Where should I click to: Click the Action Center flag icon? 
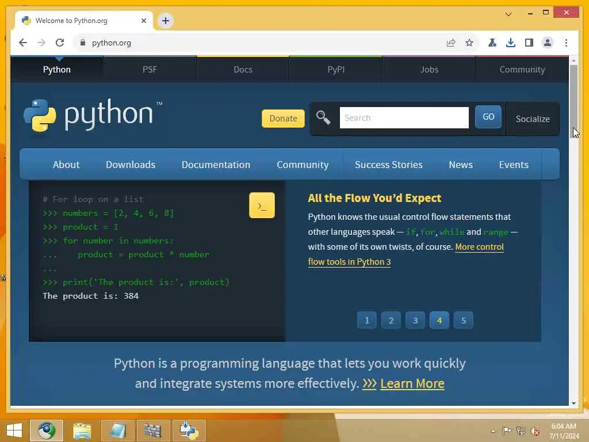pyautogui.click(x=507, y=430)
